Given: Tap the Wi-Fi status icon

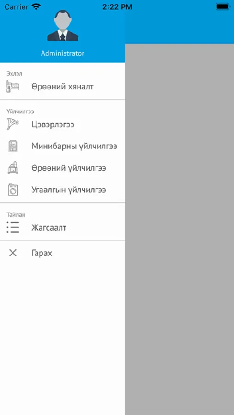Looking at the screenshot, I should pos(36,6).
